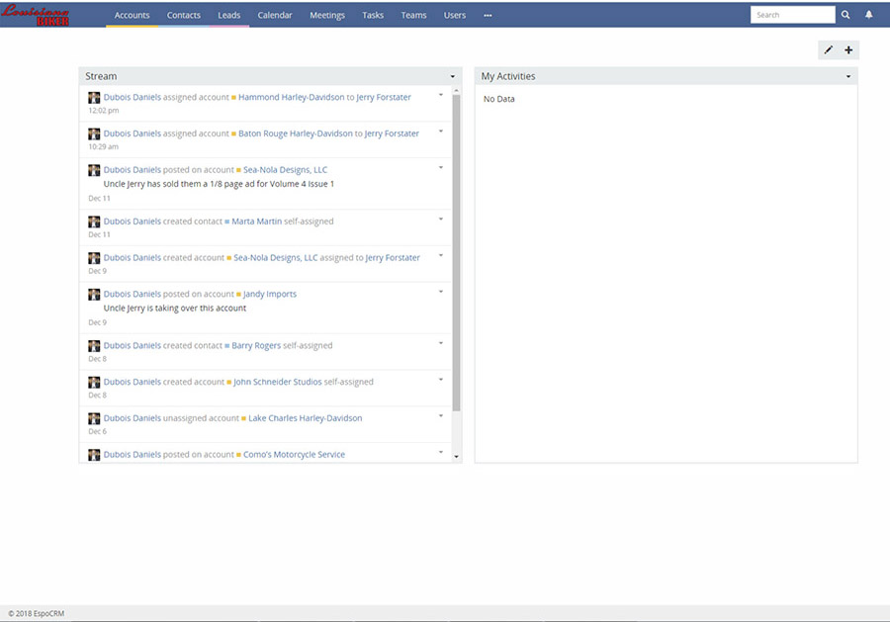Expand the Stream panel dropdown menu
The height and width of the screenshot is (622, 890).
(452, 76)
